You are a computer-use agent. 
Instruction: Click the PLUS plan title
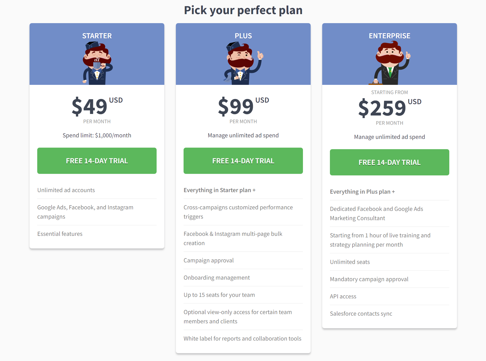tap(243, 36)
